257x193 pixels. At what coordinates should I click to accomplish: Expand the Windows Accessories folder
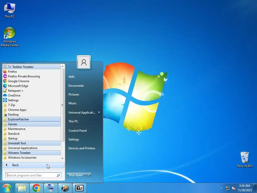click(31, 157)
